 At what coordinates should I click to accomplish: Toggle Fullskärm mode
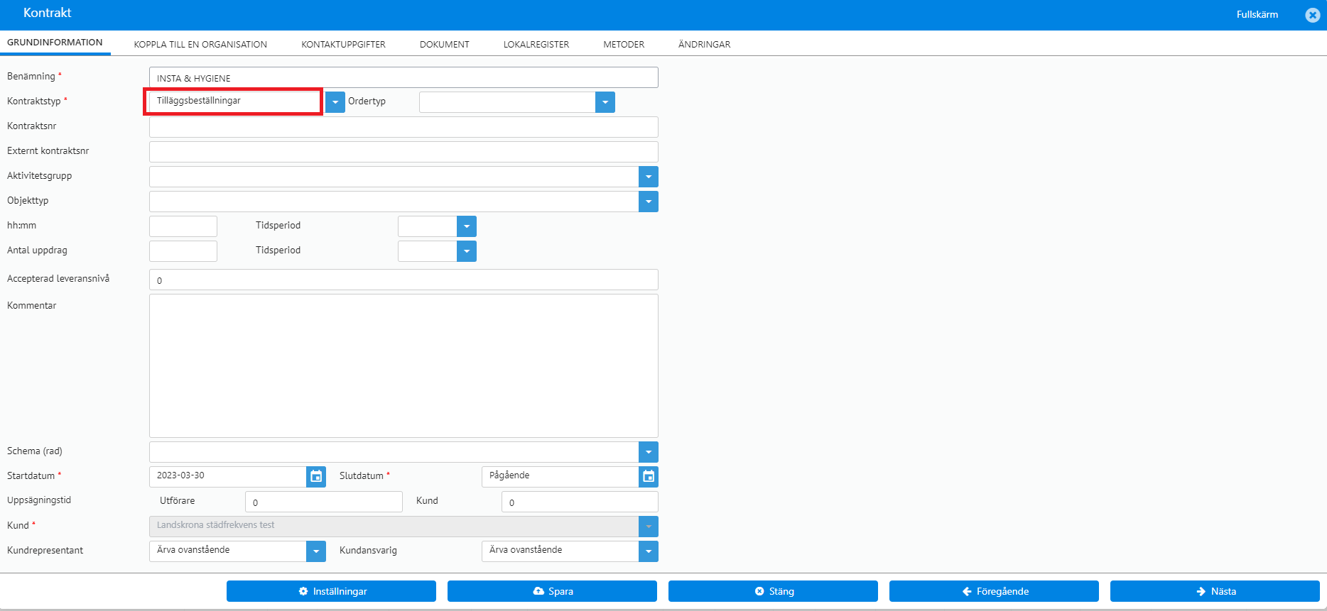(1257, 15)
